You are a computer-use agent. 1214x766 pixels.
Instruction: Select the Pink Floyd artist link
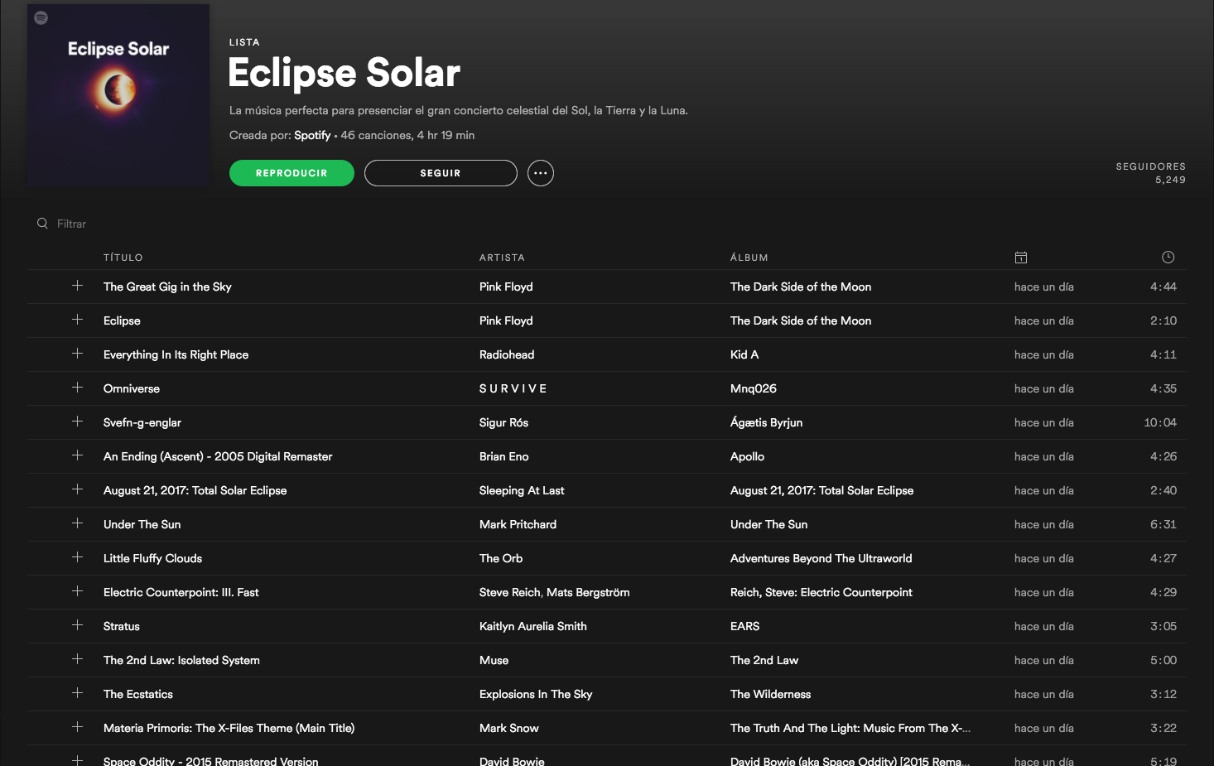coord(506,286)
